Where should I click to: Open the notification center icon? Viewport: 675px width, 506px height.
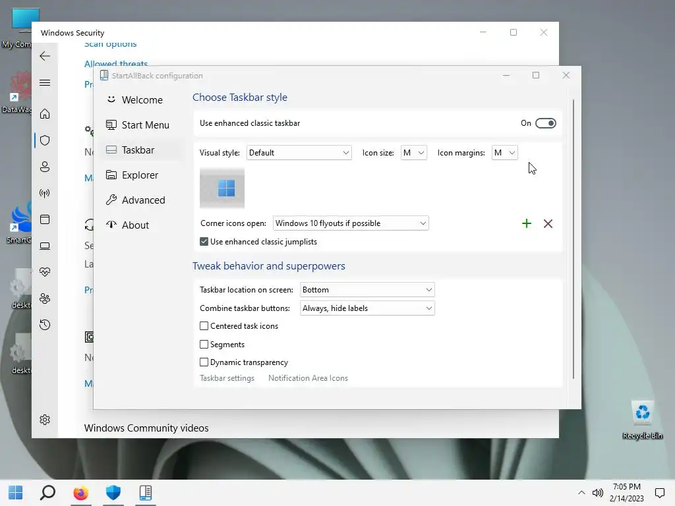[659, 493]
